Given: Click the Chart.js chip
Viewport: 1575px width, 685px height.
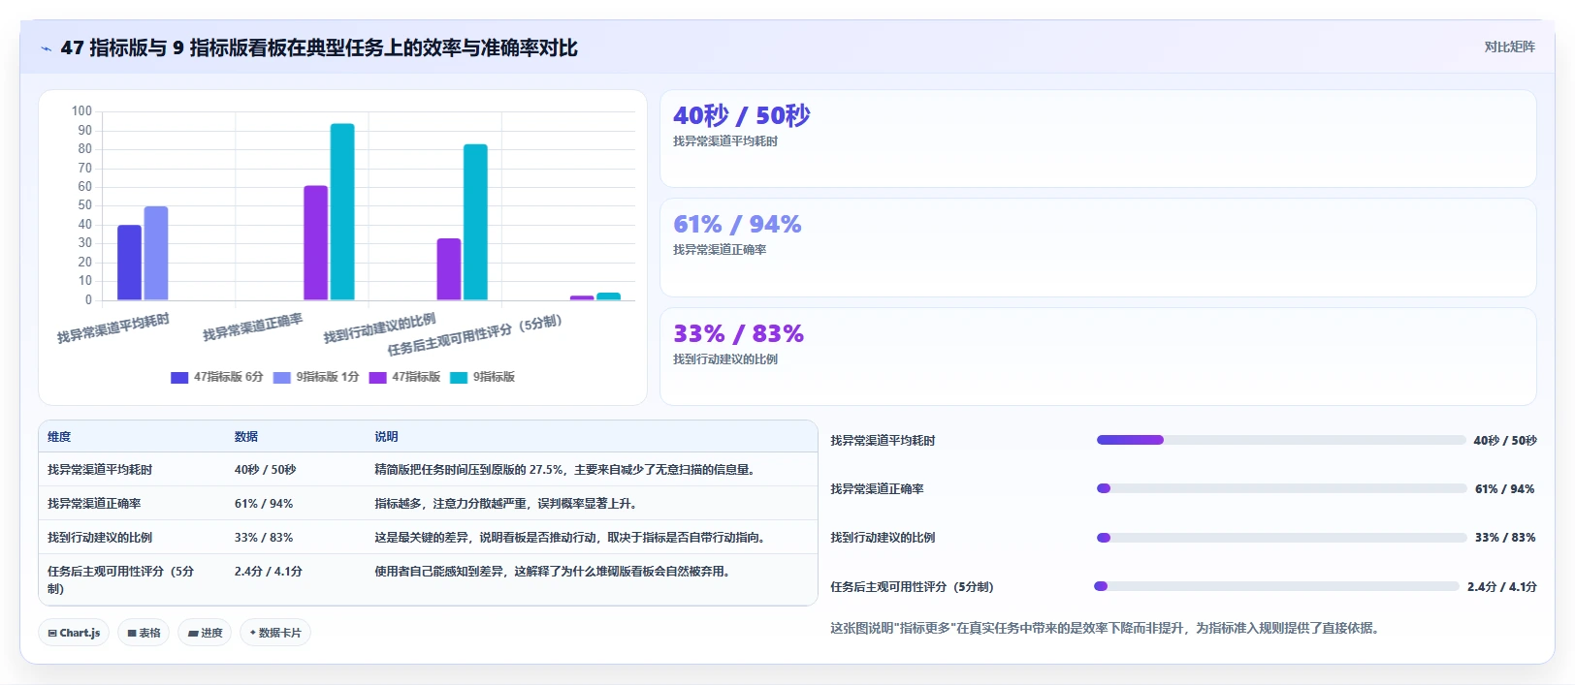Looking at the screenshot, I should (x=74, y=633).
